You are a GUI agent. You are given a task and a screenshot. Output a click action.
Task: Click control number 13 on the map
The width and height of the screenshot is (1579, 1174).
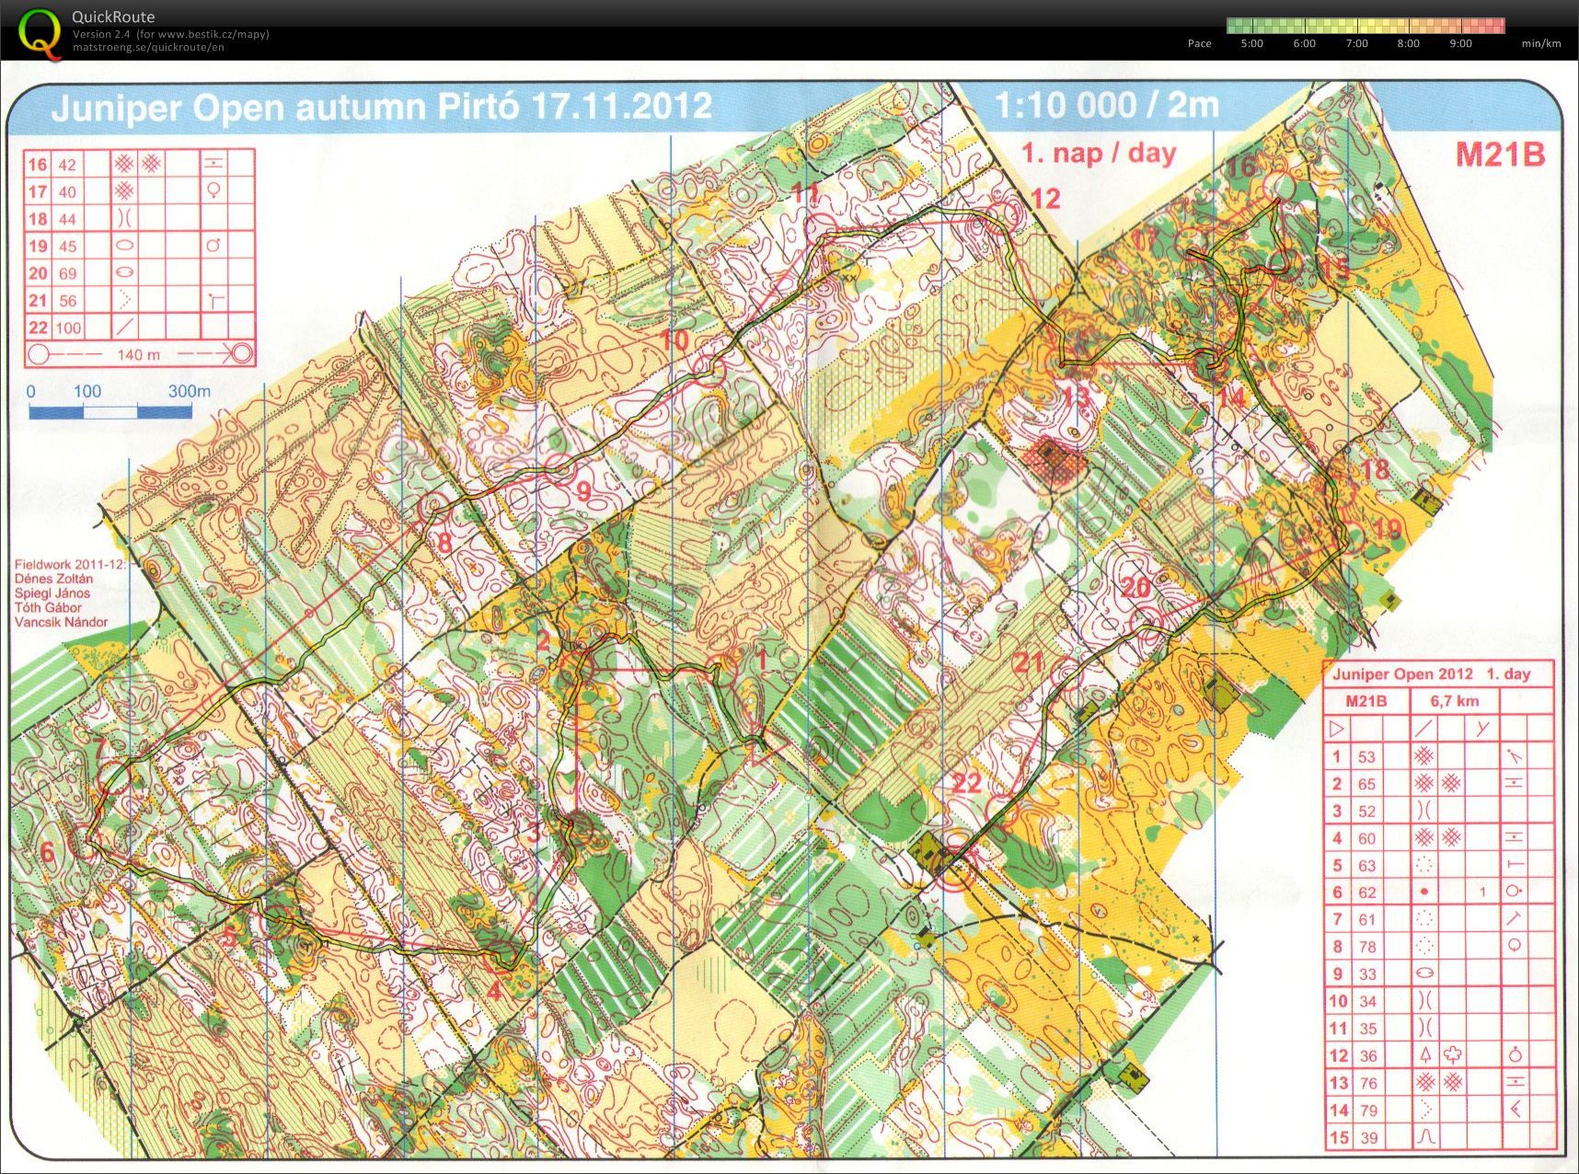(1075, 397)
